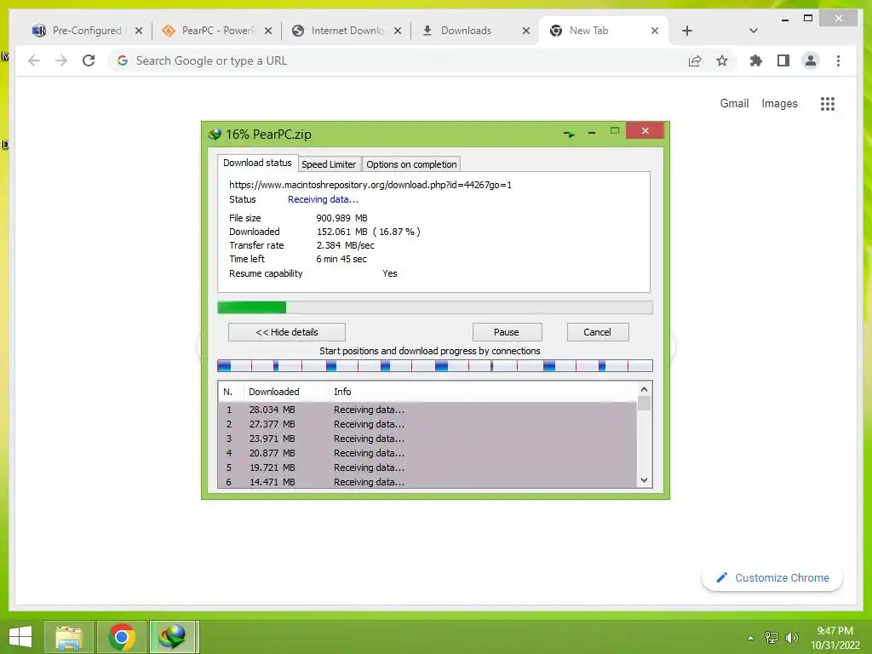Switch to the Internet Download tab
The height and width of the screenshot is (654, 872).
coord(346,31)
